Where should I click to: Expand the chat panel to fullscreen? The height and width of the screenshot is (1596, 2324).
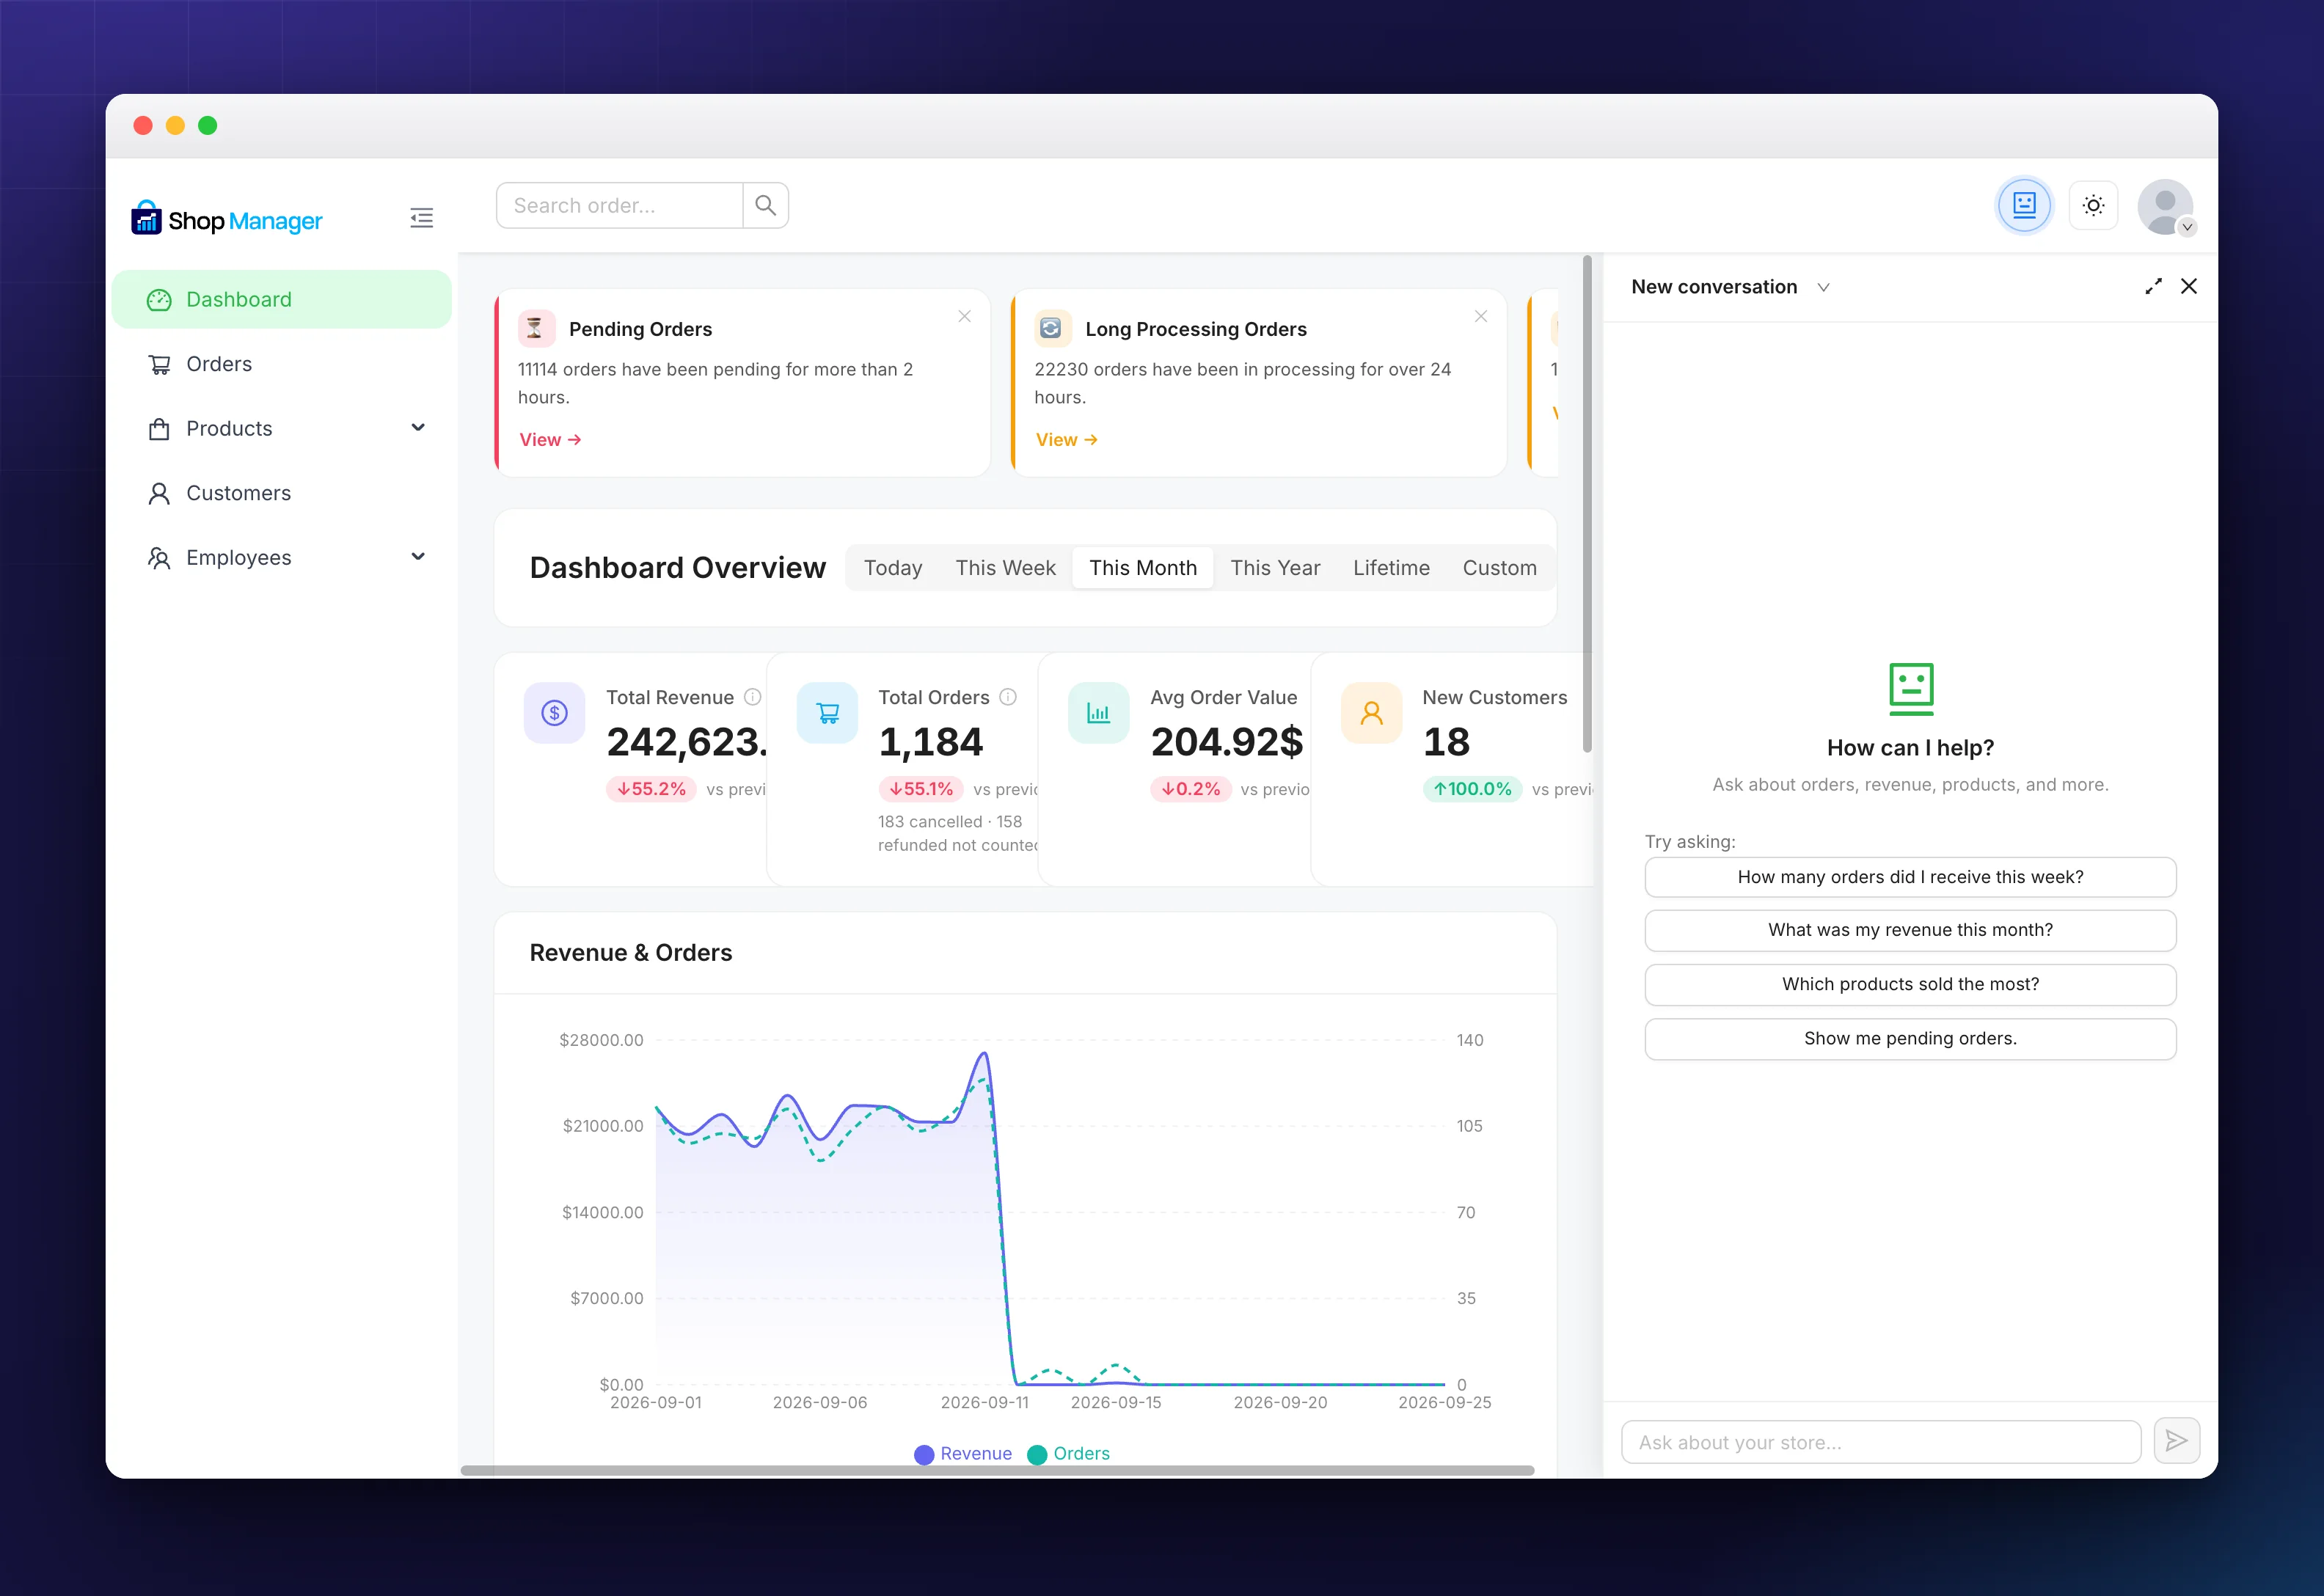coord(2153,287)
